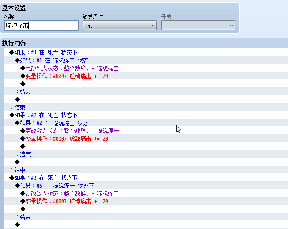This screenshot has width=288, height=229.
Task: Select the outer 结束 line closing the #2 block
Action: [x=146, y=170]
